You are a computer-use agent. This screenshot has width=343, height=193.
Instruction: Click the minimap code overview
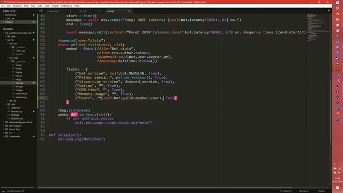pos(317,27)
